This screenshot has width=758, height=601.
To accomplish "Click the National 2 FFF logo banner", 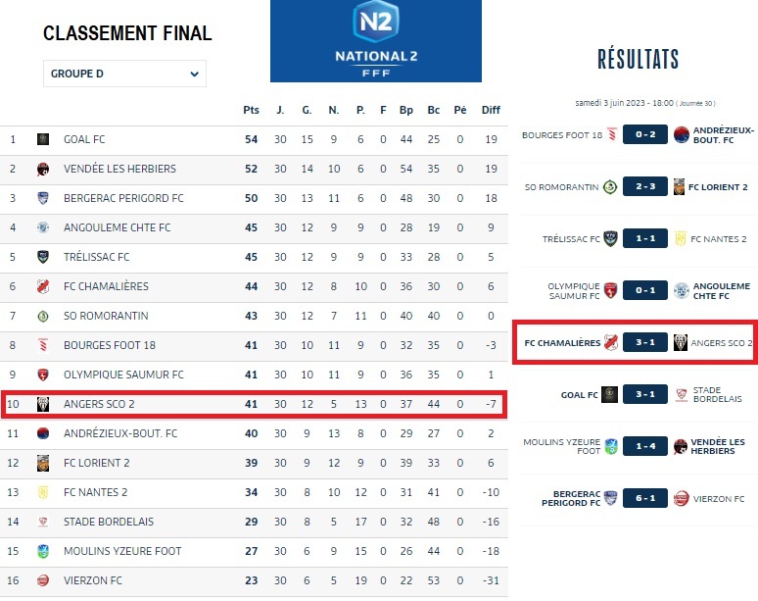I will pos(376,41).
